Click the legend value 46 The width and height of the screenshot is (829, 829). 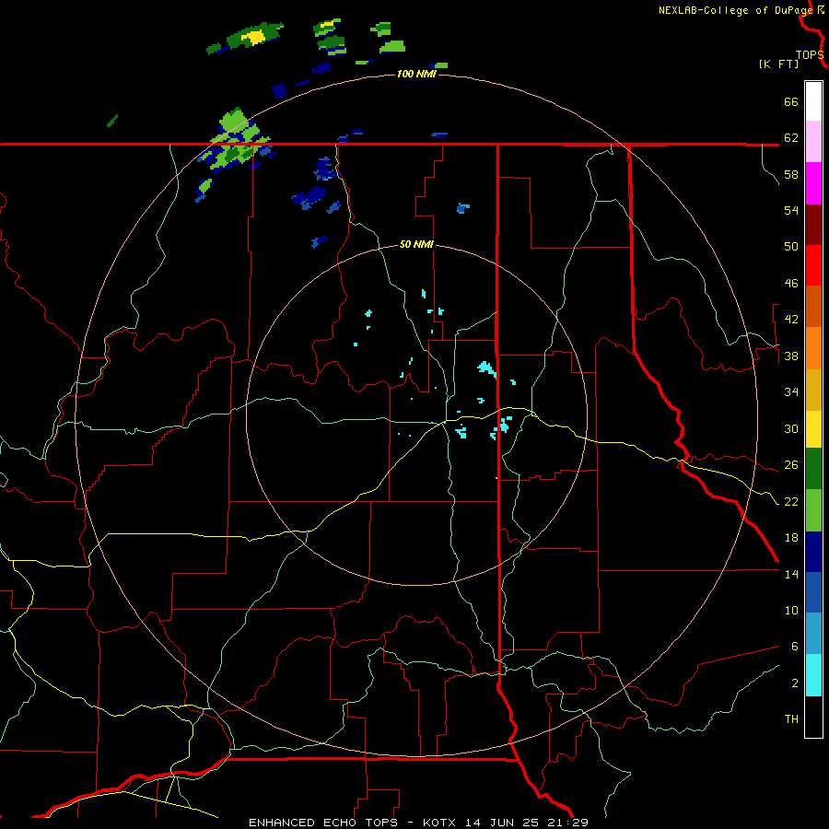791,284
